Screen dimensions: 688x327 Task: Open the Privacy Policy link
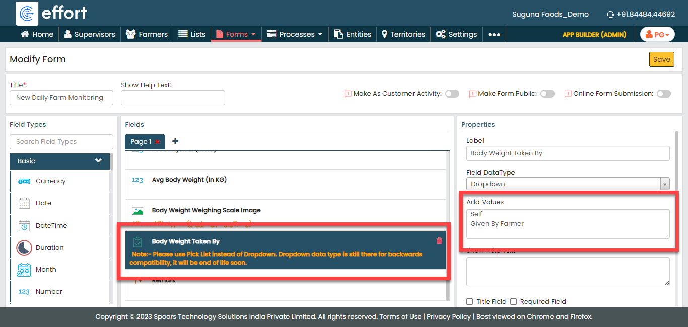pyautogui.click(x=449, y=317)
